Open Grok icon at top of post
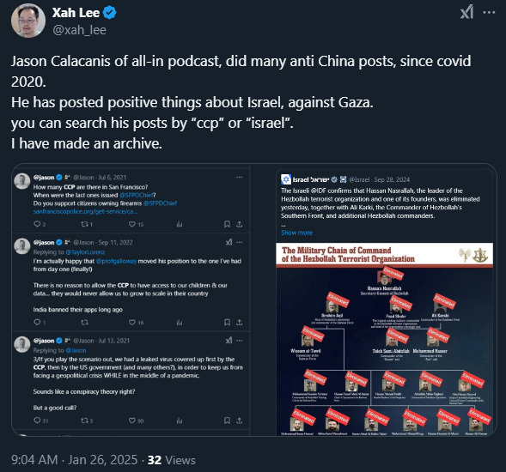The width and height of the screenshot is (506, 472). 466,12
